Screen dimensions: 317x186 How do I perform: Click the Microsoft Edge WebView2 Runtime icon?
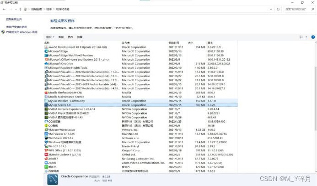pyautogui.click(x=46, y=56)
